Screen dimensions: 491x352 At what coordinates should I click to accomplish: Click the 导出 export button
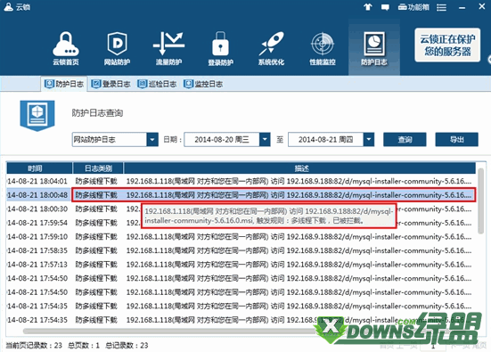456,139
